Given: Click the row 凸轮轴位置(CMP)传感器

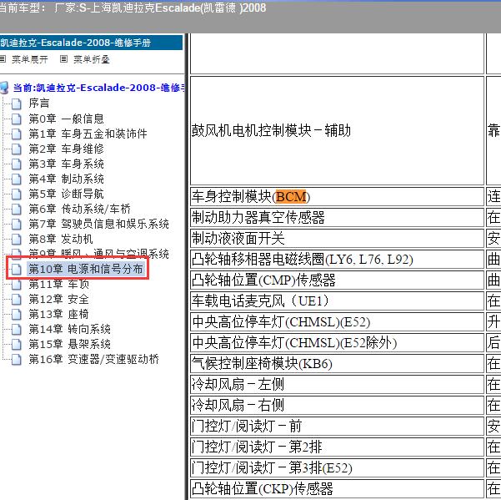Looking at the screenshot, I should pyautogui.click(x=337, y=280).
